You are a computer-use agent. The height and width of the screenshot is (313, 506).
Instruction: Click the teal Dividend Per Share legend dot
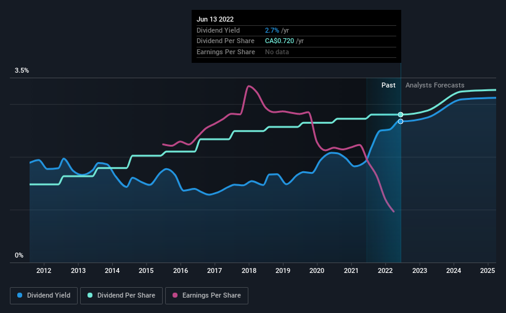90,295
